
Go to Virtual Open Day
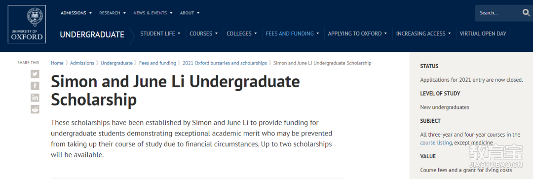click(x=483, y=34)
